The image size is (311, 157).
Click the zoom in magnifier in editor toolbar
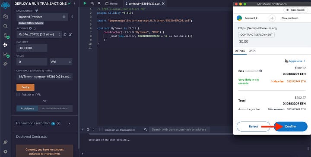point(99,3)
